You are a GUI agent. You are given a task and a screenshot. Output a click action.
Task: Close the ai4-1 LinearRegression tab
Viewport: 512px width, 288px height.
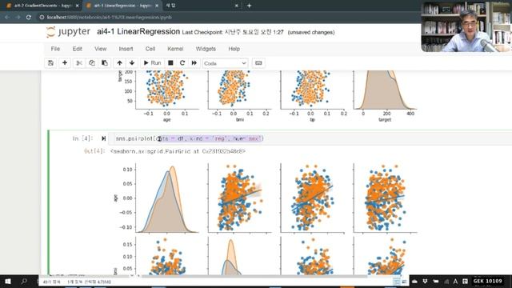[x=157, y=6]
